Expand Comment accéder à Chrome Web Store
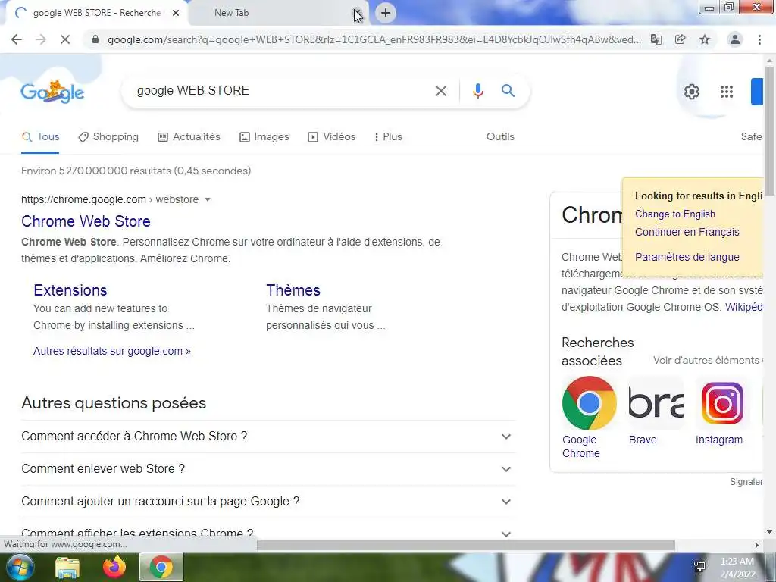 coord(268,436)
